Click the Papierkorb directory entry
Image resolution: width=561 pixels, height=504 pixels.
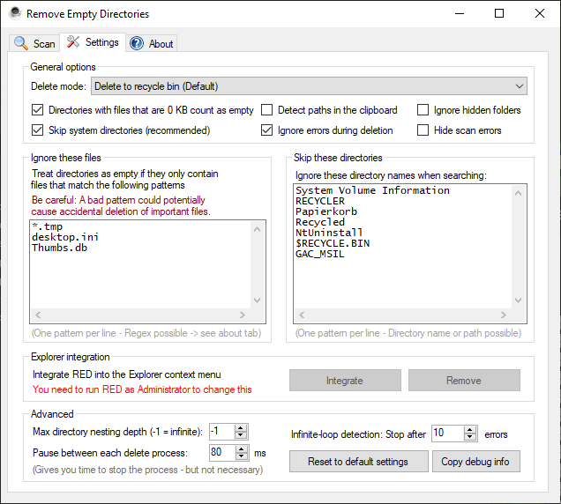click(x=326, y=211)
